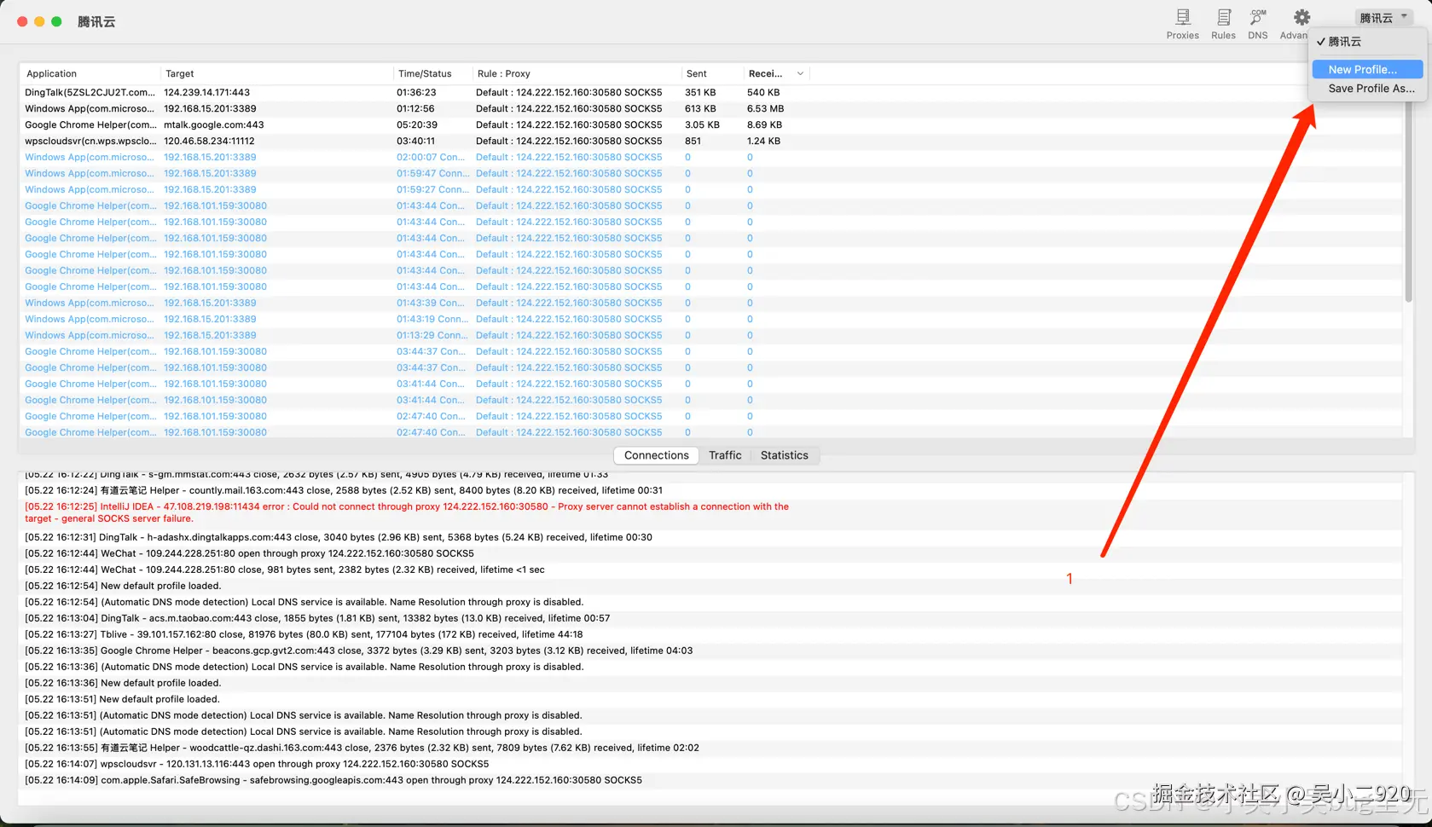
Task: Click the Google Chrome Helper beacons log line
Action: pos(358,651)
